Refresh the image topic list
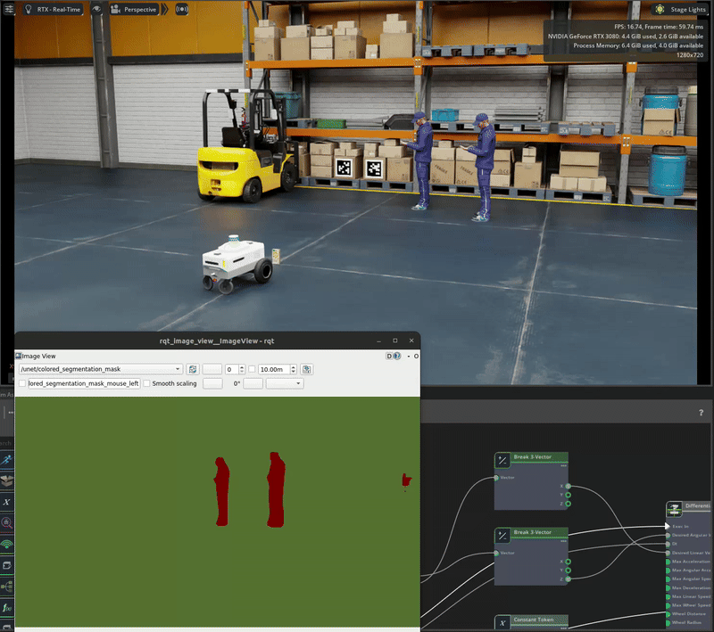The height and width of the screenshot is (632, 714). pos(192,369)
